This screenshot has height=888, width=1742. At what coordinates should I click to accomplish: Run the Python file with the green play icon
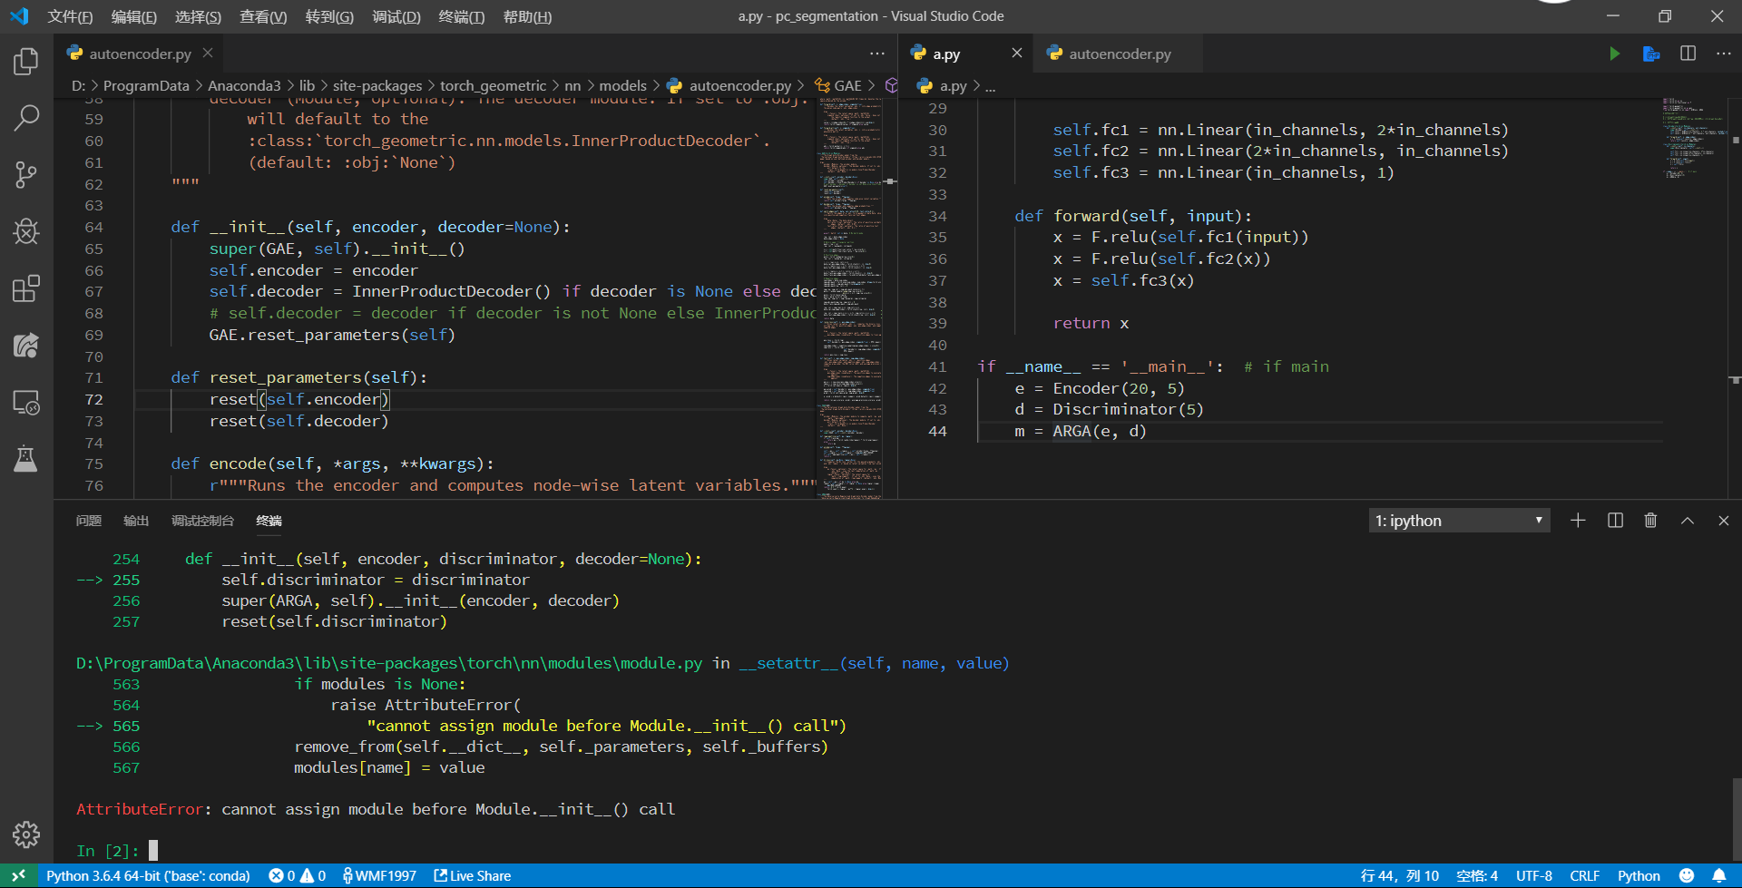1615,54
